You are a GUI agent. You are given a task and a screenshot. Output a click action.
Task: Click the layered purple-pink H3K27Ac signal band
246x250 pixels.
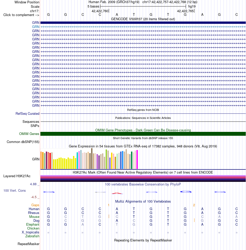[143, 178]
